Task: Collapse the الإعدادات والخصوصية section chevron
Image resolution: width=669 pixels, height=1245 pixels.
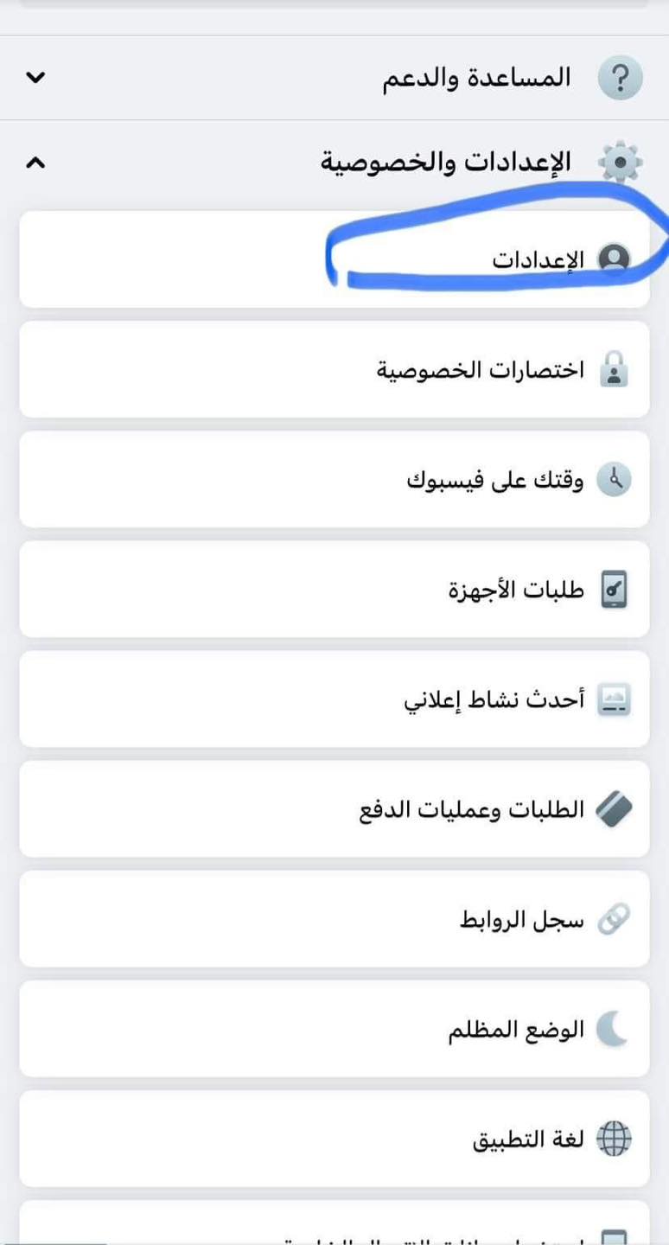Action: 35,162
